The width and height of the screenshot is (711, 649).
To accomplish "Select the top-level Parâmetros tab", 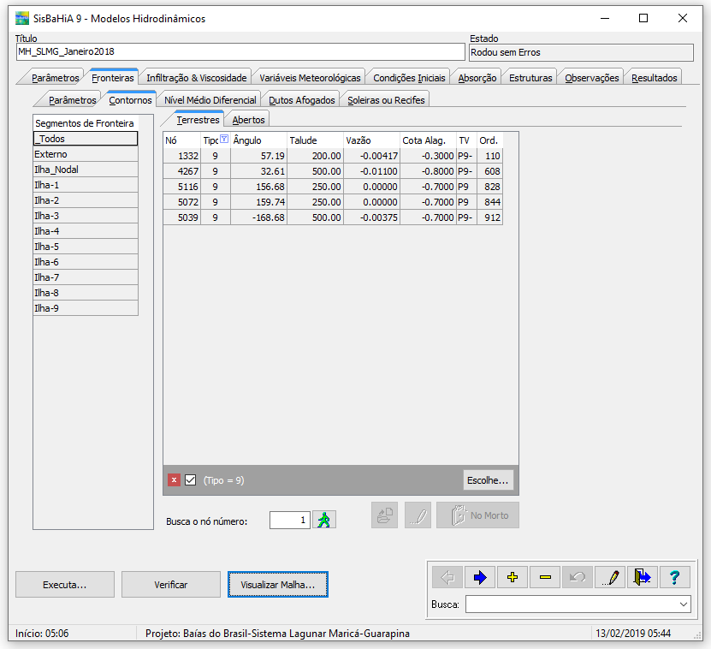I will click(x=55, y=78).
